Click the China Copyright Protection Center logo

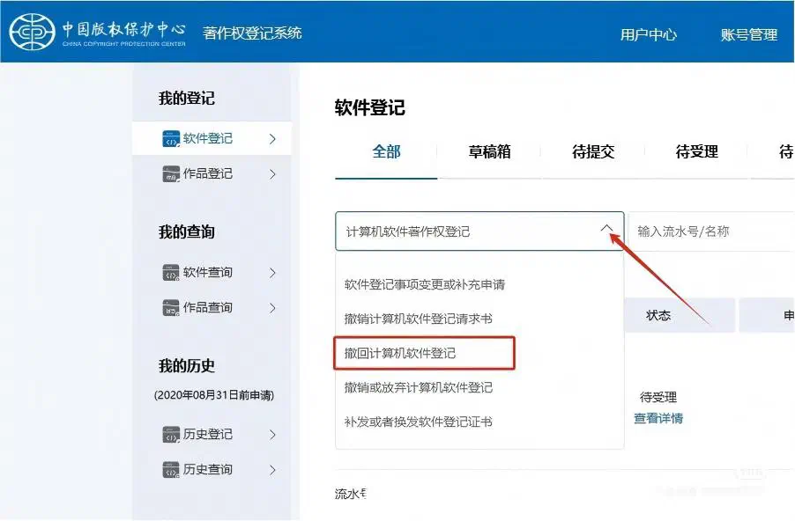[98, 32]
